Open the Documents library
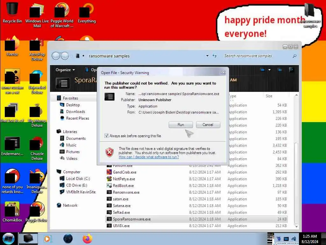Screen dimensions: 326x245 tap(76, 138)
